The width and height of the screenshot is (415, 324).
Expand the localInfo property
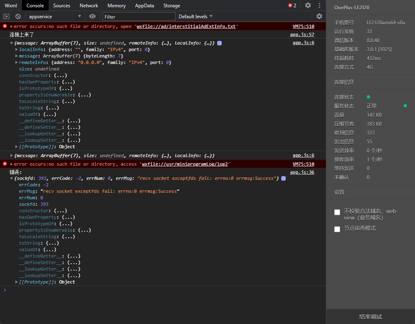click(16, 49)
